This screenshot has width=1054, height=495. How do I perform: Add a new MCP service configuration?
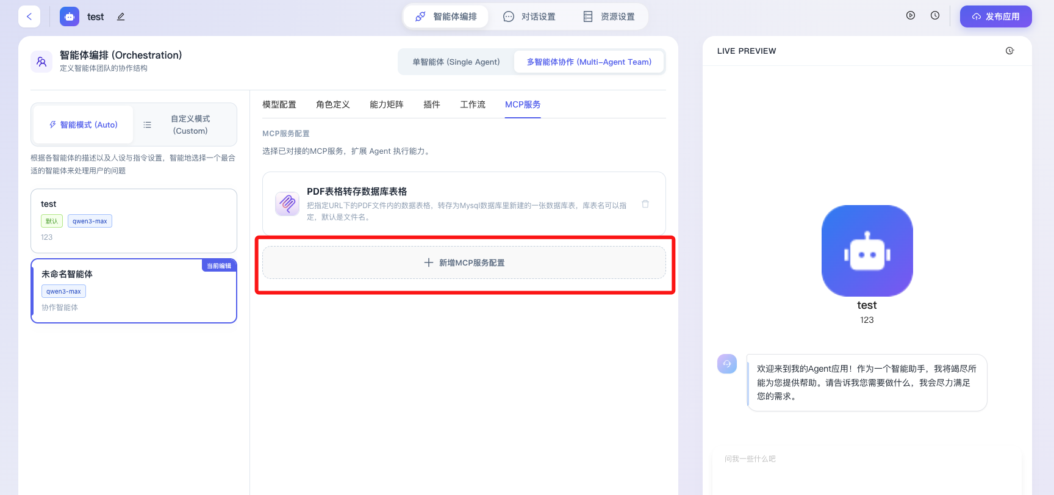coord(464,263)
